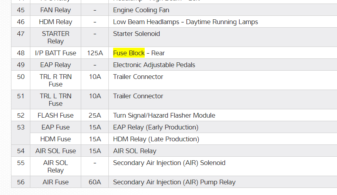Viewport: 337px width, 195px height.
Task: Select the "TRL R TRN Fuse" cell
Action: point(55,80)
